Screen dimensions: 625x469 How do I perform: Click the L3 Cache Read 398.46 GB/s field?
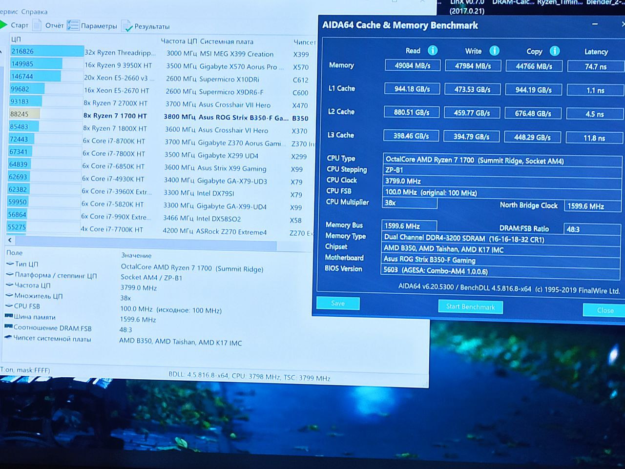[411, 136]
